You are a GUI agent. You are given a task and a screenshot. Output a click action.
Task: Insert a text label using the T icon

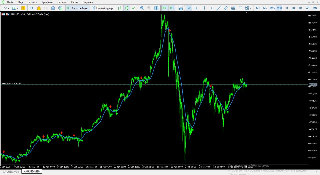pos(240,8)
